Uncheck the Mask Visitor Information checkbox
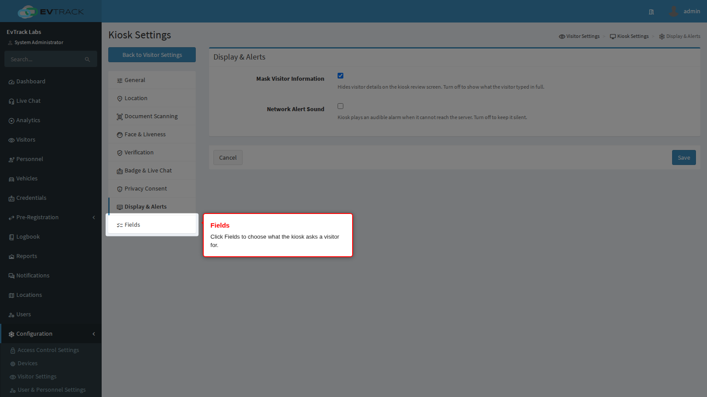Screen dimensions: 707x397 340,76
